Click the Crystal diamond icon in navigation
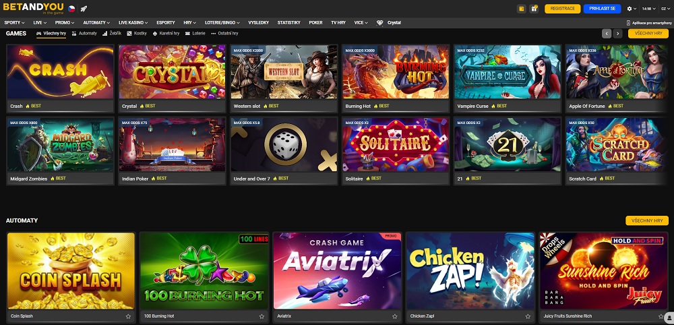The width and height of the screenshot is (674, 325). pos(379,23)
